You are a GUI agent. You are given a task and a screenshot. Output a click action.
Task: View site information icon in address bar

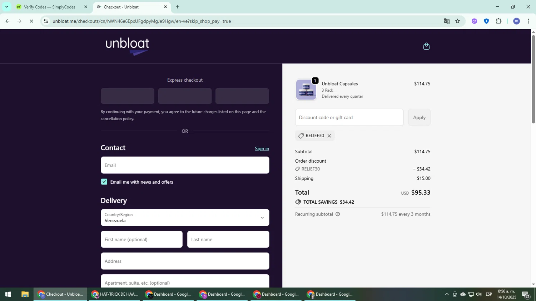coord(46,21)
